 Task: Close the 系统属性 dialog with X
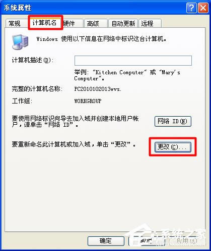pyautogui.click(x=203, y=8)
